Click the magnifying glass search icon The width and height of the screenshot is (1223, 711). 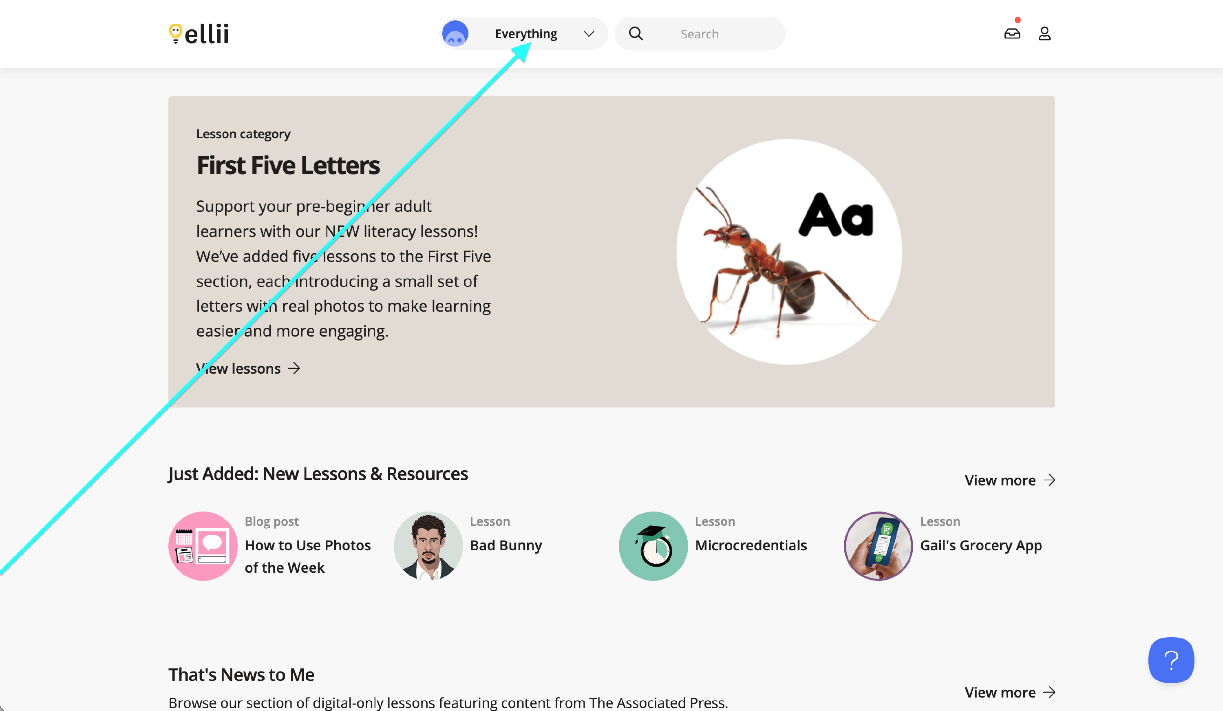click(x=636, y=33)
